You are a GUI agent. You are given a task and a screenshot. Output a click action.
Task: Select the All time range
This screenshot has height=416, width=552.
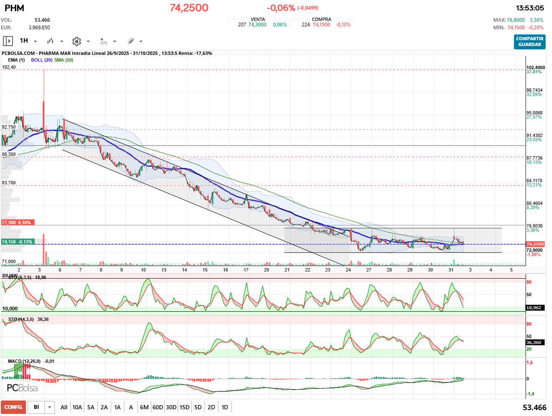coord(64,407)
